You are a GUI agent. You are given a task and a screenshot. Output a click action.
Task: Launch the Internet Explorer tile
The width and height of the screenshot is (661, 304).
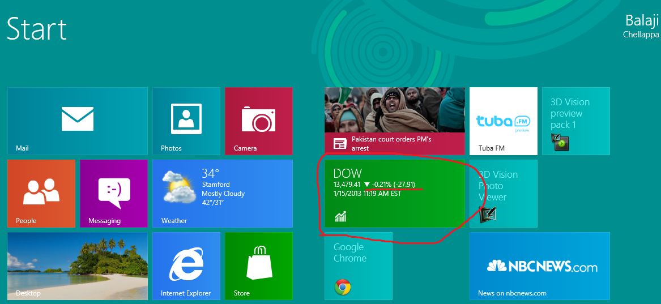[x=186, y=266]
